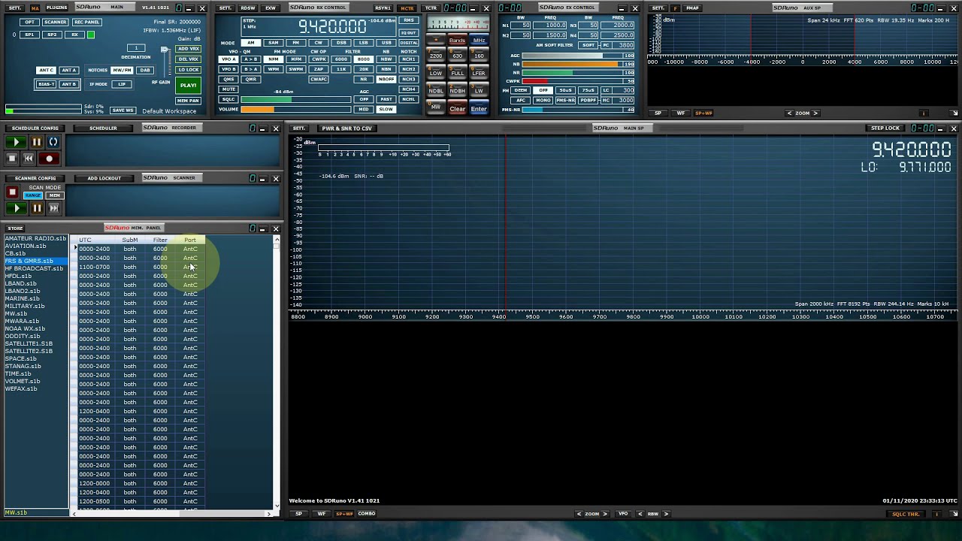Viewport: 962px width, 541px height.
Task: Pause the Scanner
Action: coord(36,208)
